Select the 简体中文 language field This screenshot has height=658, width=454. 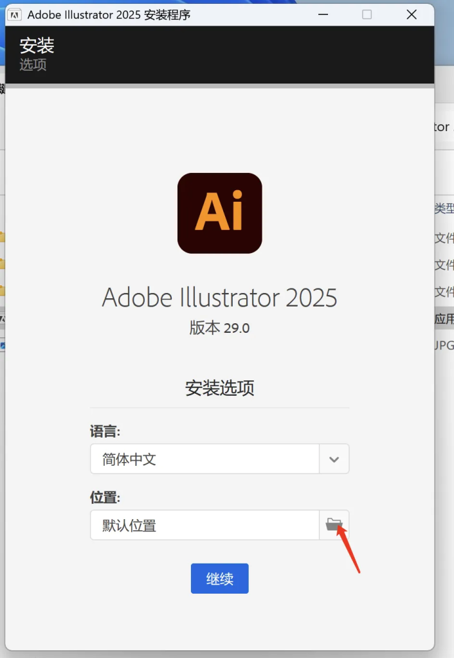tap(205, 459)
